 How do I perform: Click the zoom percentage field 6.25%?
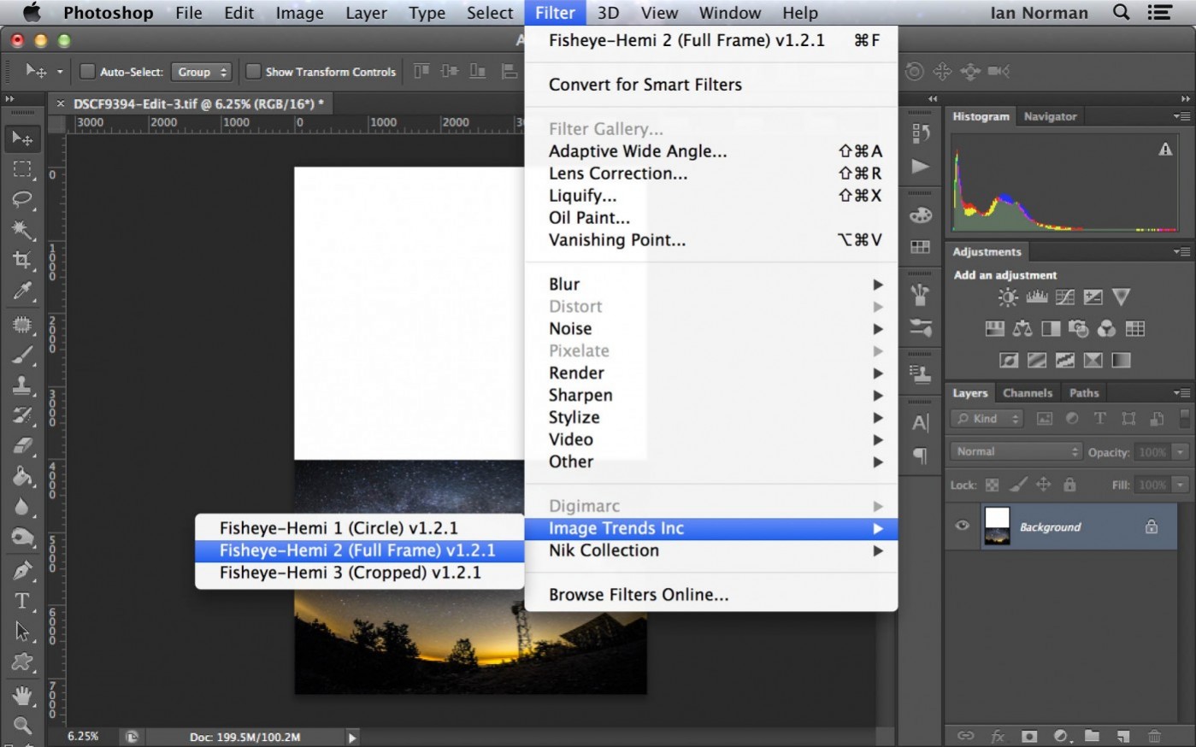pyautogui.click(x=84, y=737)
